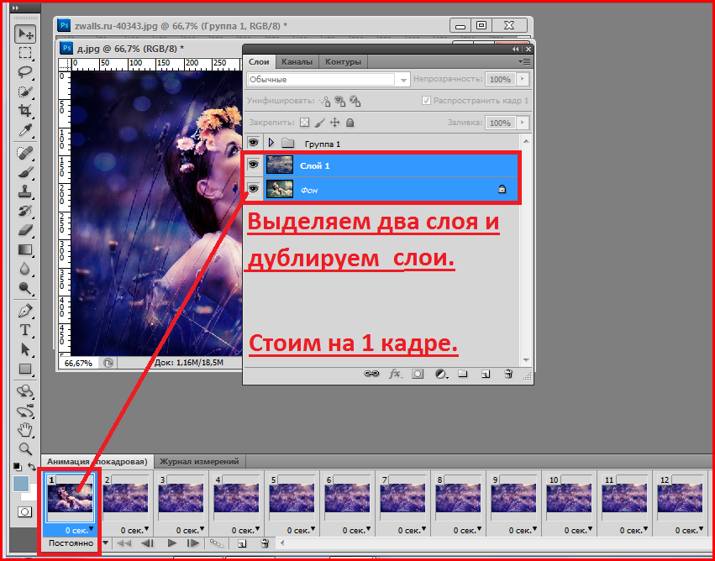The image size is (715, 561).
Task: Jump to first animation frame button
Action: pos(125,543)
